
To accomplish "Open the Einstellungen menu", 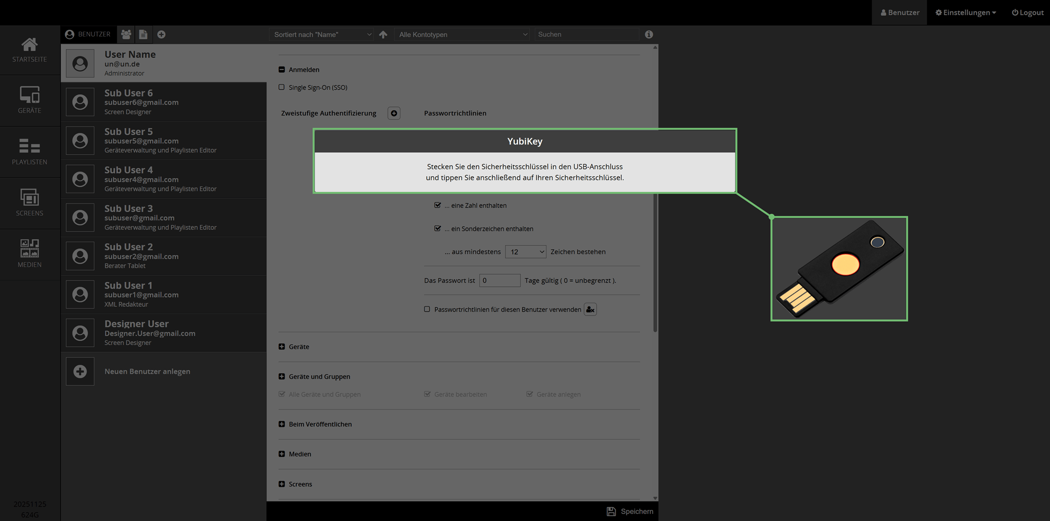I will (x=965, y=12).
